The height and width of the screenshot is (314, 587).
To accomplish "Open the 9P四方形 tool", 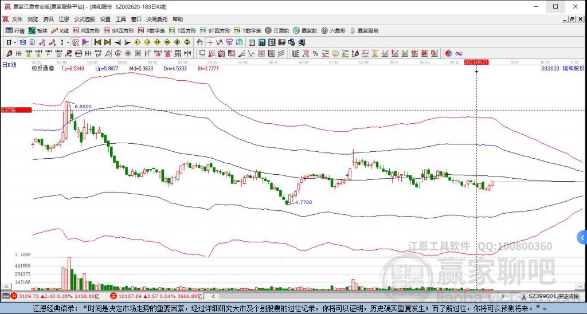I will tap(119, 31).
